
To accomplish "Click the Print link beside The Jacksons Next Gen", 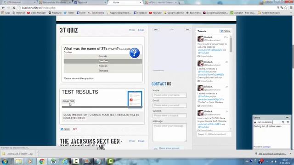I will (132, 141).
